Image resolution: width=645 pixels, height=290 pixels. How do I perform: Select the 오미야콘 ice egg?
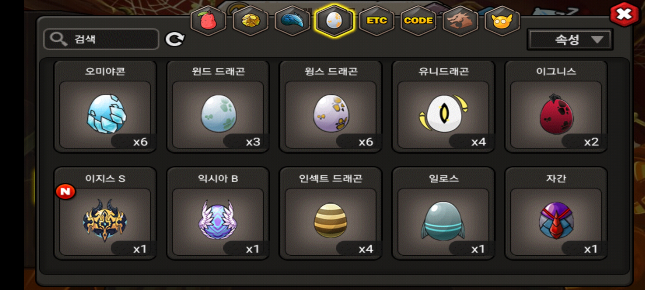click(105, 107)
